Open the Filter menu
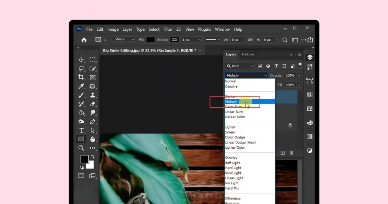388x204 pixels. 168,29
